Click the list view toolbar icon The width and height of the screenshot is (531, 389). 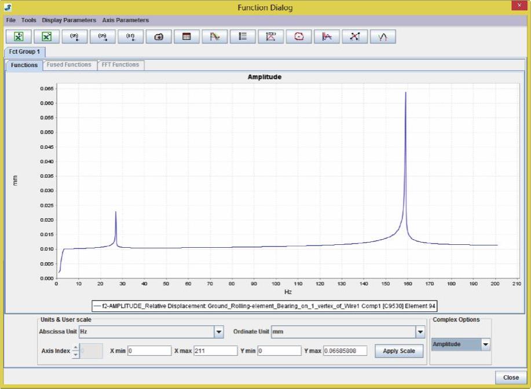(x=243, y=36)
